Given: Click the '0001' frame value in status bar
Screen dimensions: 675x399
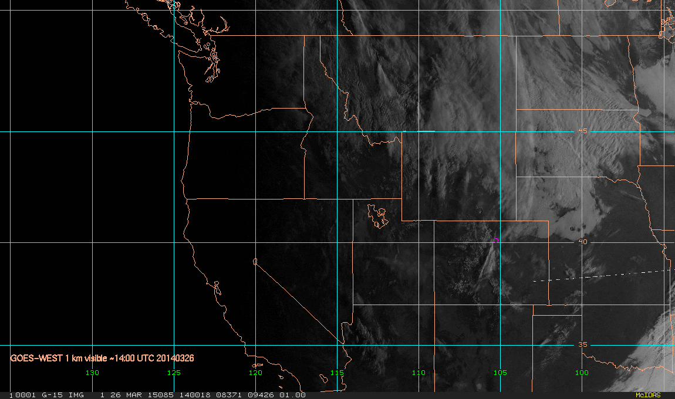Looking at the screenshot, I should [25, 395].
